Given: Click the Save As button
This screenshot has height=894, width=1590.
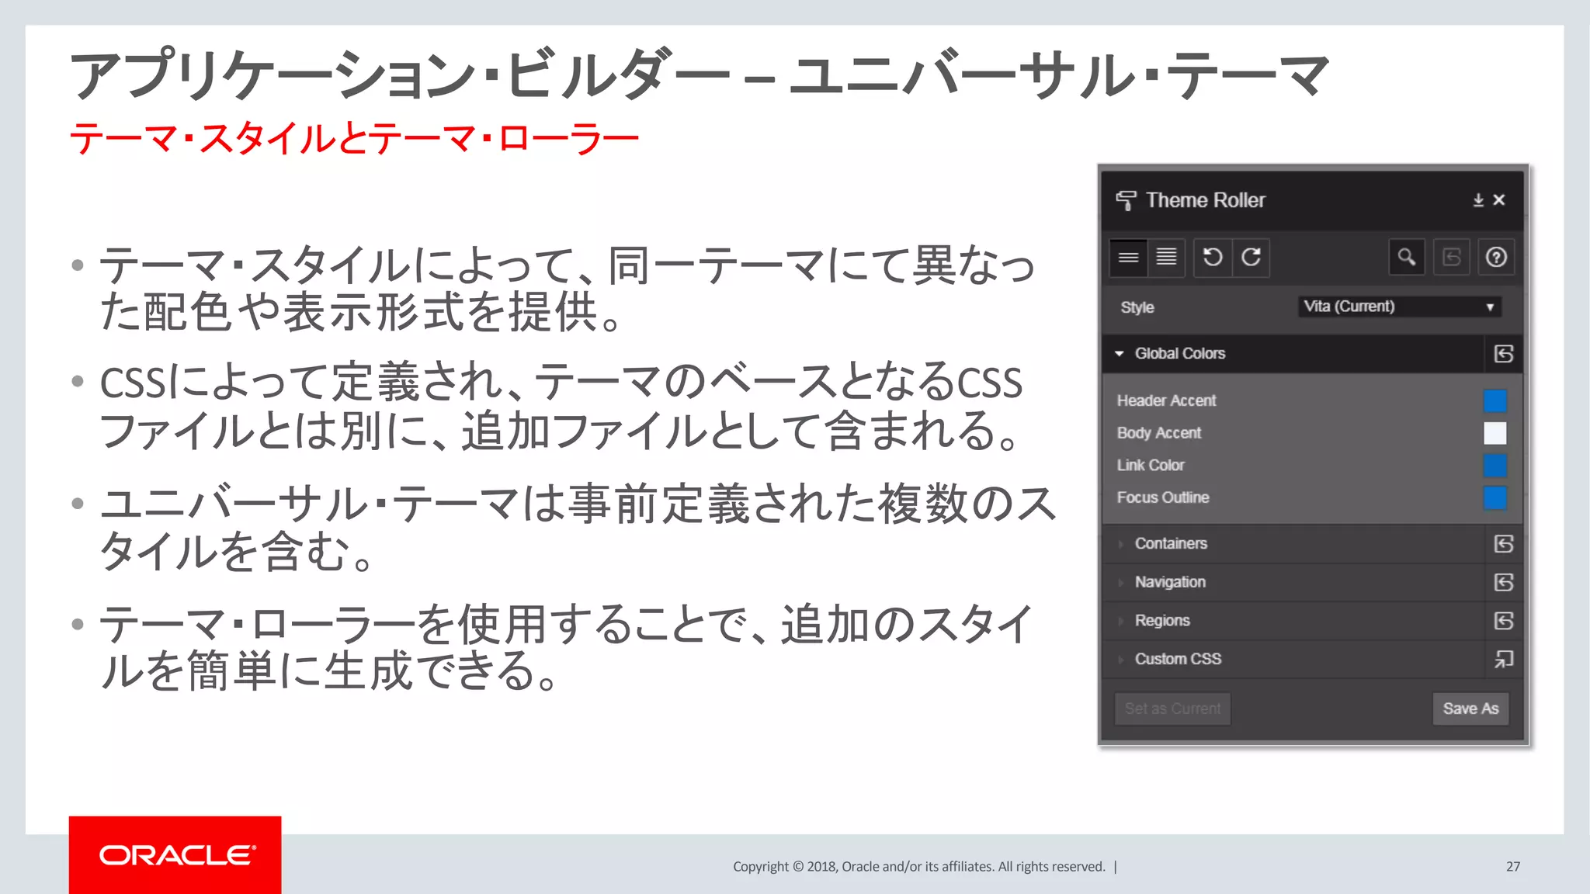Looking at the screenshot, I should pyautogui.click(x=1470, y=709).
